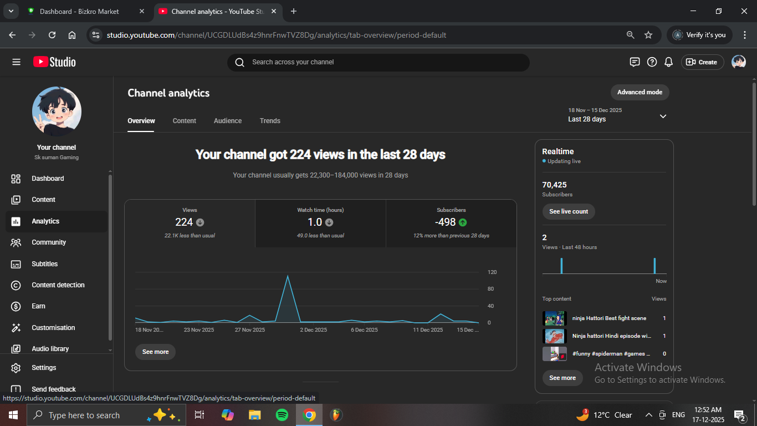Open the tab search dropdown arrow in Chrome
The width and height of the screenshot is (757, 426).
(11, 11)
